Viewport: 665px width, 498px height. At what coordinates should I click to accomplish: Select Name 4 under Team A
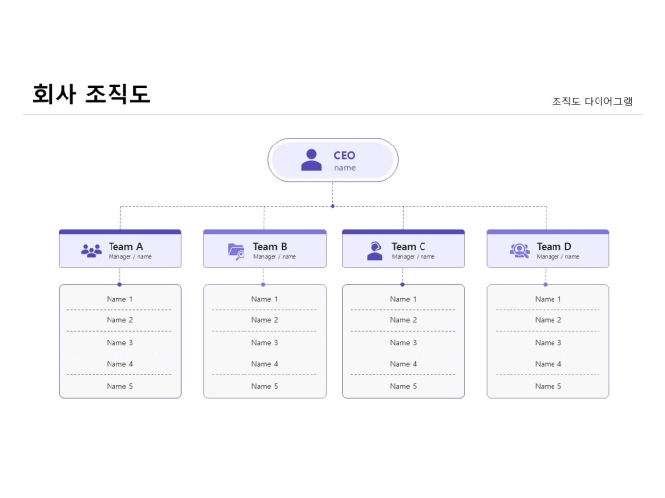[x=119, y=364]
